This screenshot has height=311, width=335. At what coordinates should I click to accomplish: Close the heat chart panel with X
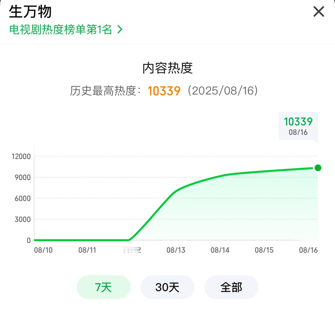(319, 12)
